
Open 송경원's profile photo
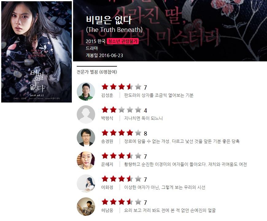(x=86, y=138)
